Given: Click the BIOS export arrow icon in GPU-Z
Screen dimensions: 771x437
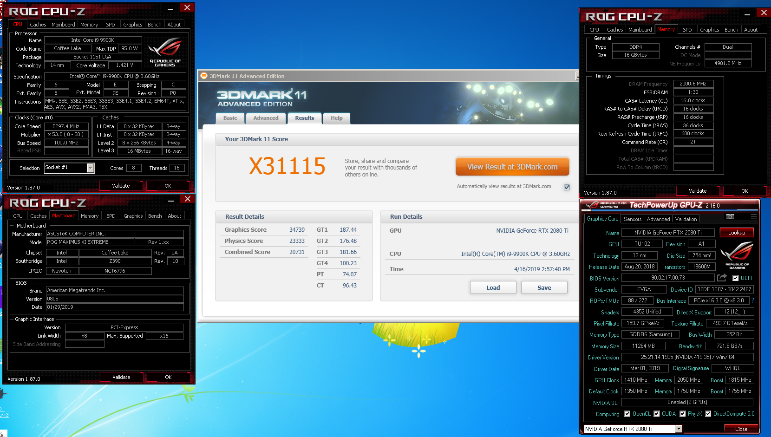Looking at the screenshot, I should pyautogui.click(x=722, y=278).
